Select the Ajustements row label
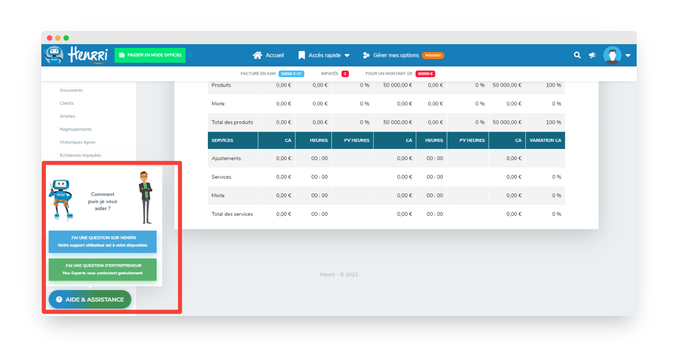 pyautogui.click(x=226, y=158)
